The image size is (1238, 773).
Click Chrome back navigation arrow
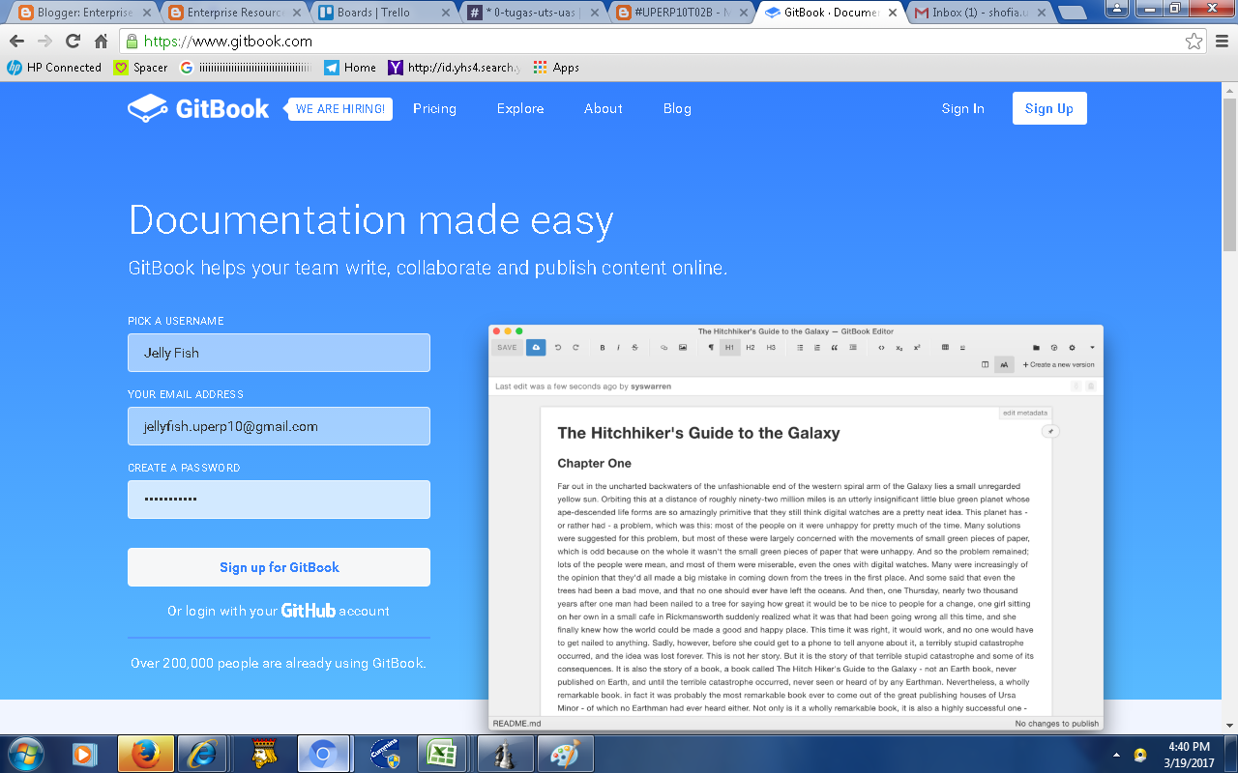coord(16,42)
